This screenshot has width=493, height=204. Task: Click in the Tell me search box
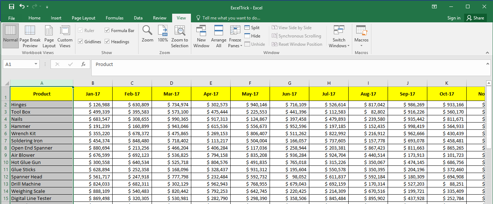231,18
